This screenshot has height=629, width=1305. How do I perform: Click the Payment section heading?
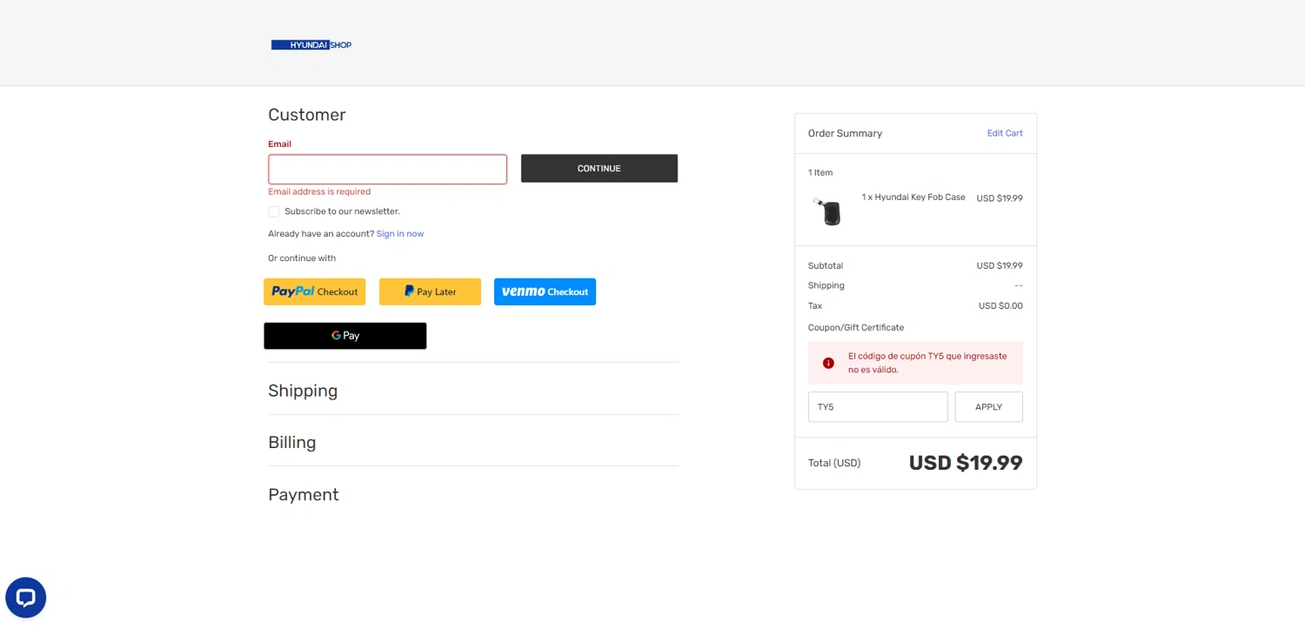[x=304, y=494]
